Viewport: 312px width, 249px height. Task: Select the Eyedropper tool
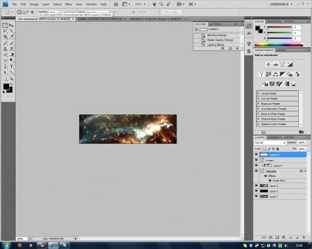11,37
